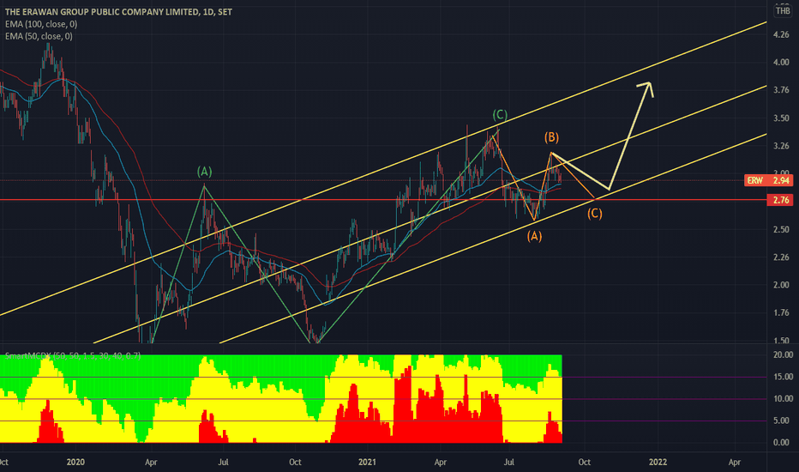
Task: Click the 3.76 price axis value
Action: click(x=781, y=90)
